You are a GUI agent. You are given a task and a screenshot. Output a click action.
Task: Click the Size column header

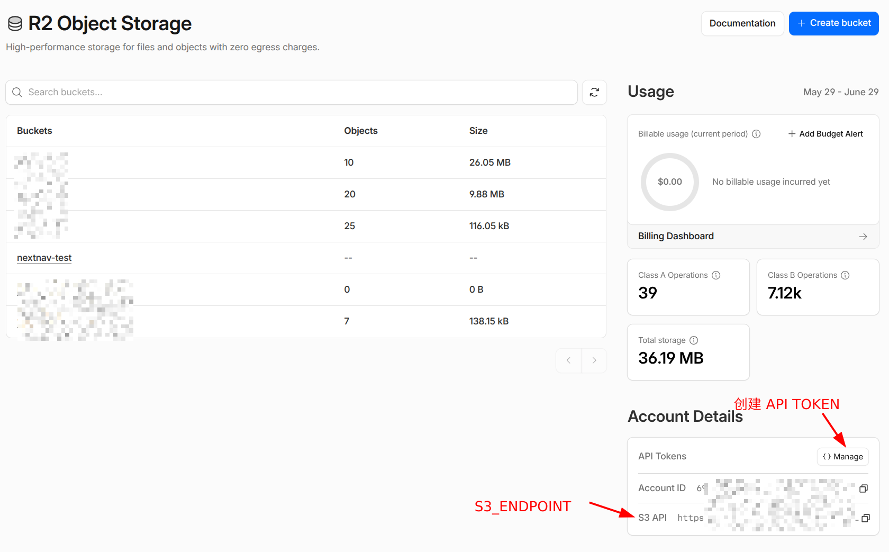pyautogui.click(x=478, y=131)
